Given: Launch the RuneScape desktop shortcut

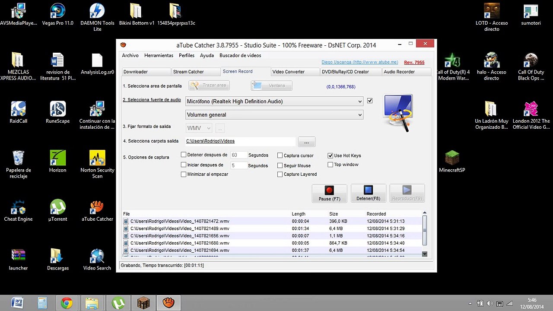Looking at the screenshot, I should coord(57,113).
